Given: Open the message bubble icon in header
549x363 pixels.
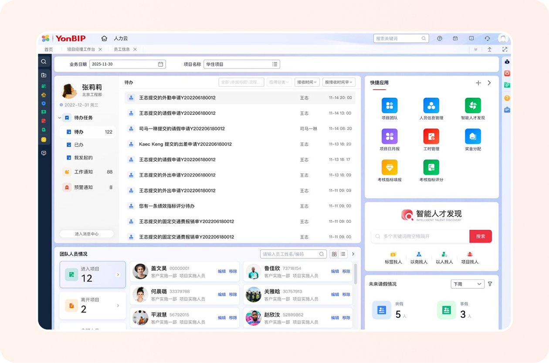Looking at the screenshot, I should tap(471, 38).
